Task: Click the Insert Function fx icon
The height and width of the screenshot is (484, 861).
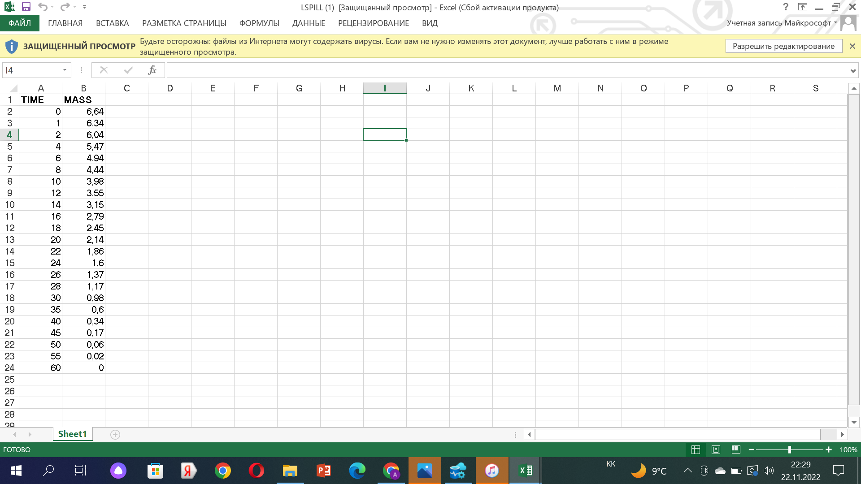Action: (x=152, y=70)
